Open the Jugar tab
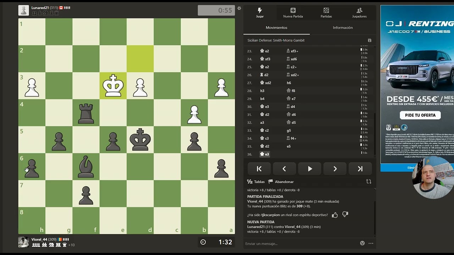This screenshot has width=454, height=255. click(260, 13)
